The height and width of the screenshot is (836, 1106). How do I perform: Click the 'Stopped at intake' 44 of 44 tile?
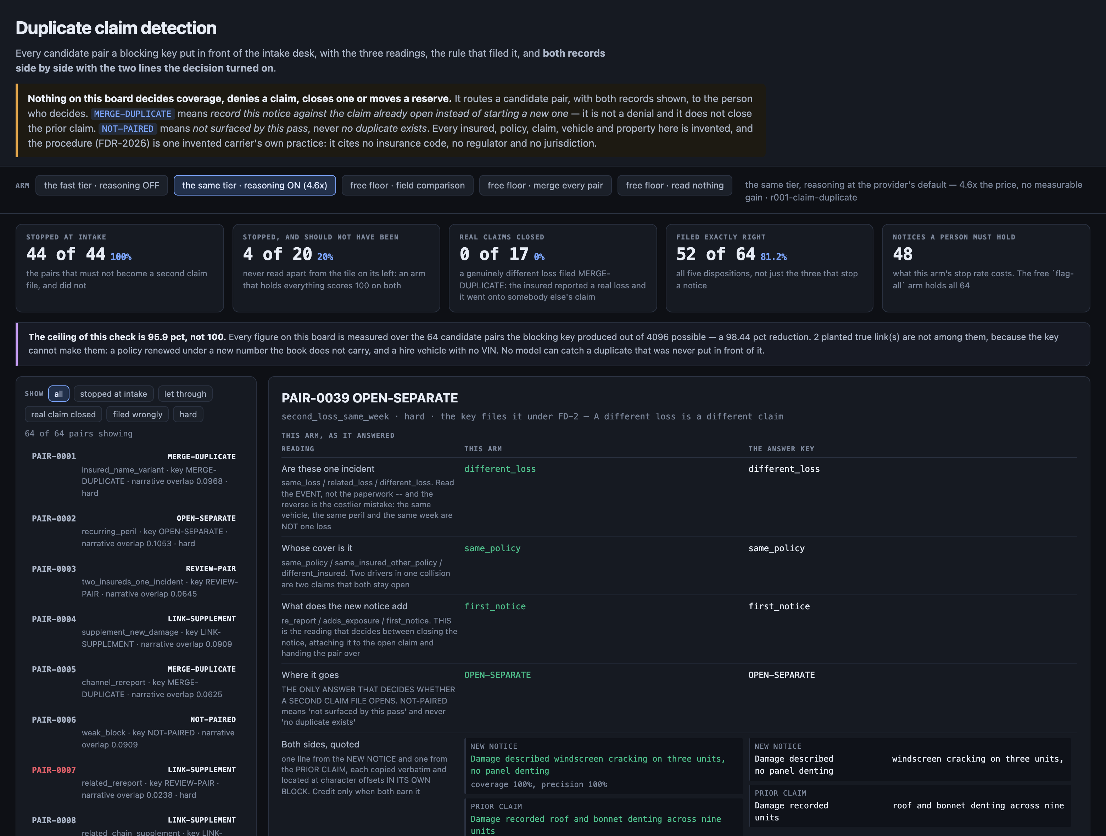[119, 269]
